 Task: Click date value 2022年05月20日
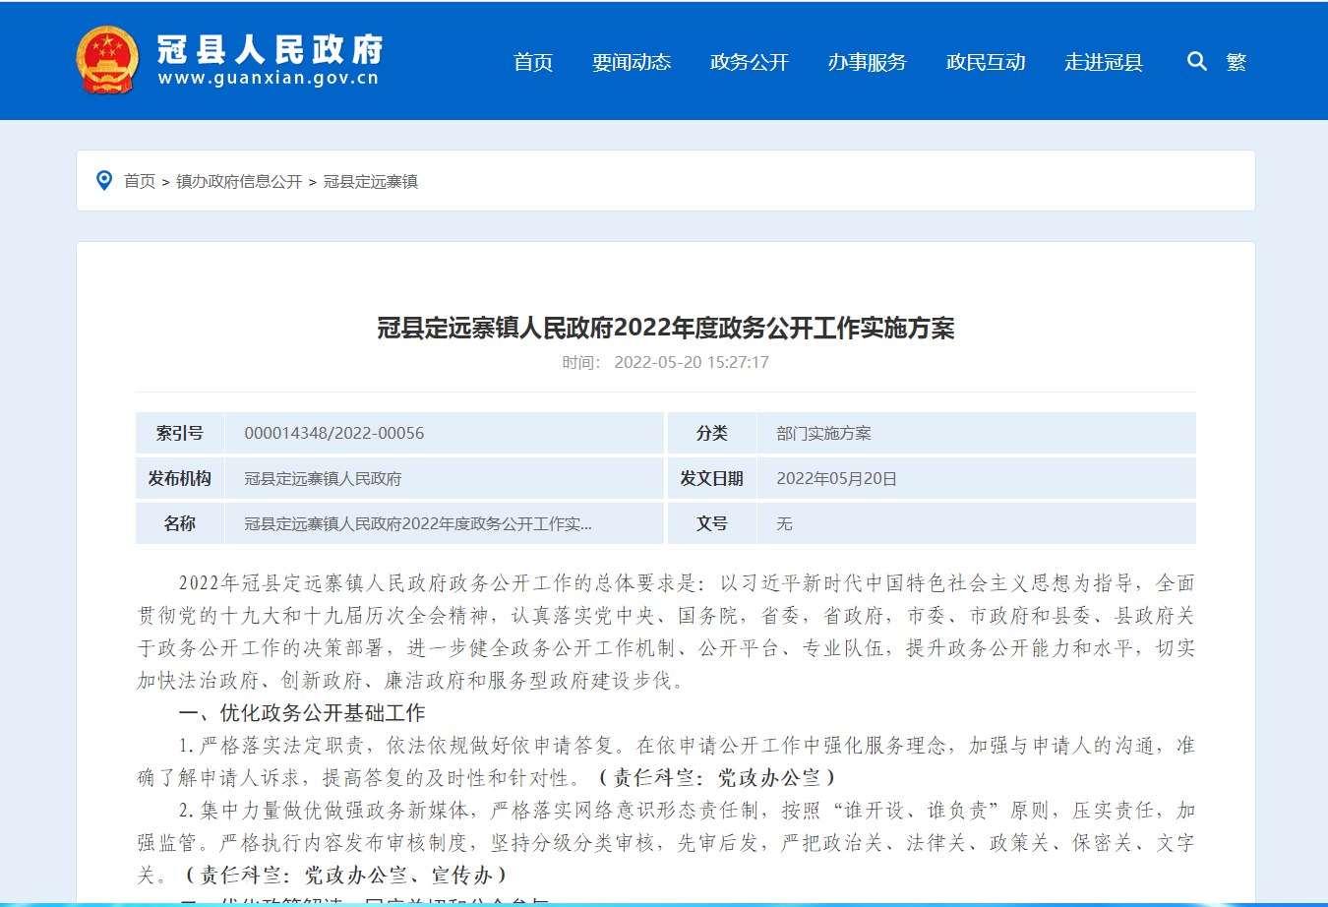pyautogui.click(x=837, y=478)
